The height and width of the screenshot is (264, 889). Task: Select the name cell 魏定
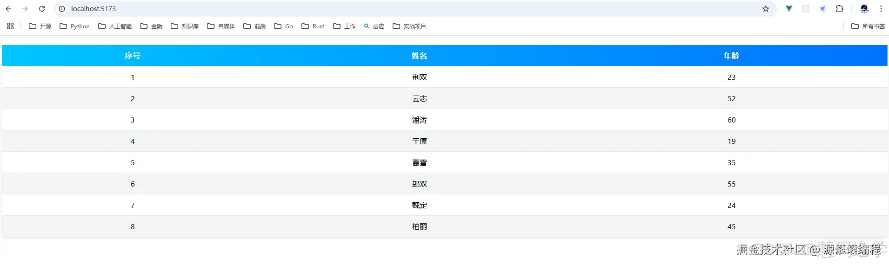point(419,205)
